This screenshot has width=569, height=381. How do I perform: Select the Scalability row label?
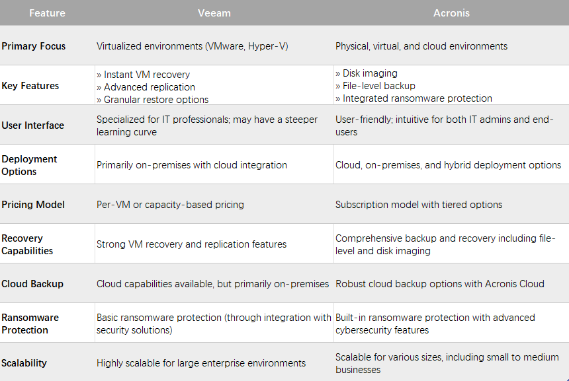(24, 363)
